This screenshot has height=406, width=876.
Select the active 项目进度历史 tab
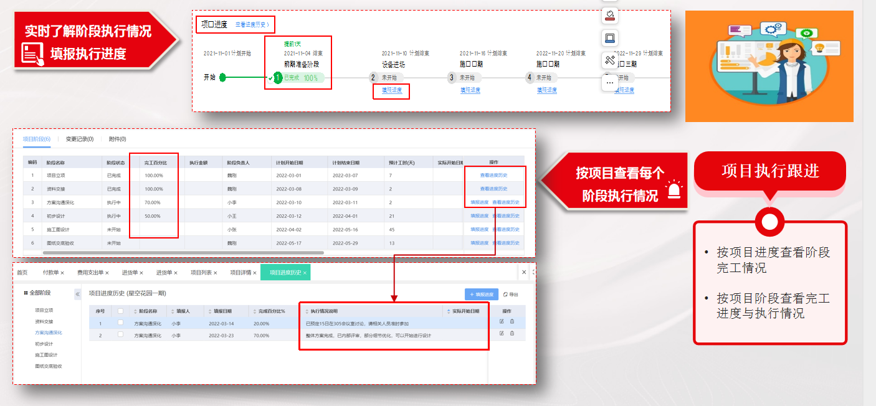tap(285, 273)
